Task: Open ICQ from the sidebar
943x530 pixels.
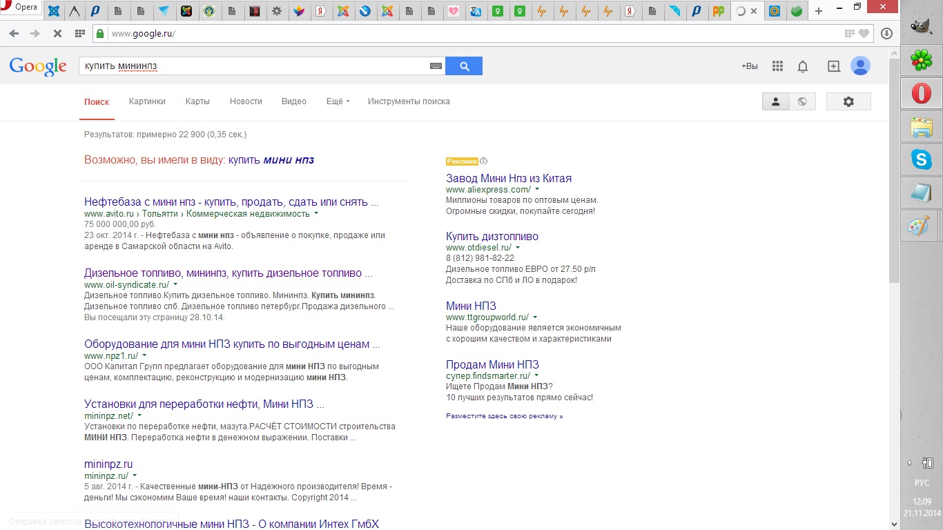Action: coord(921,59)
